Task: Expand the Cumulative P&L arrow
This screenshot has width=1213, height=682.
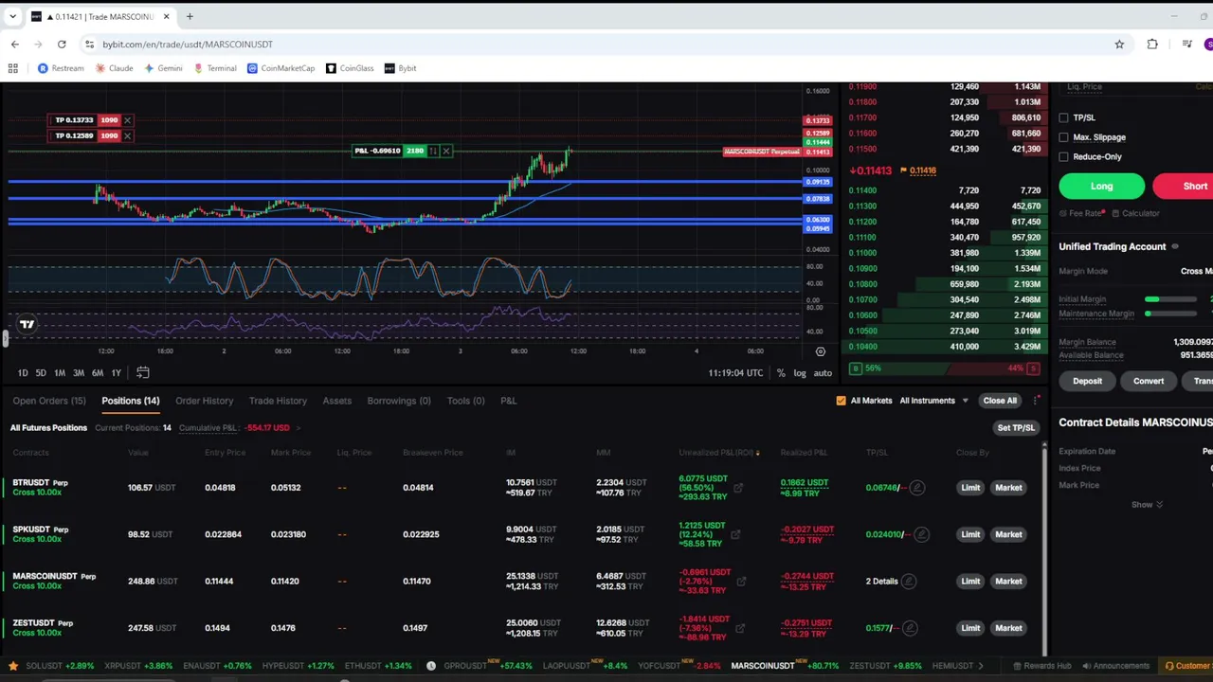Action: click(298, 428)
